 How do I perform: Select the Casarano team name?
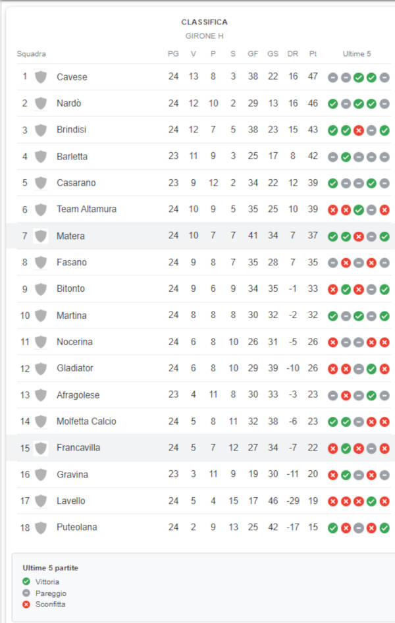click(76, 183)
